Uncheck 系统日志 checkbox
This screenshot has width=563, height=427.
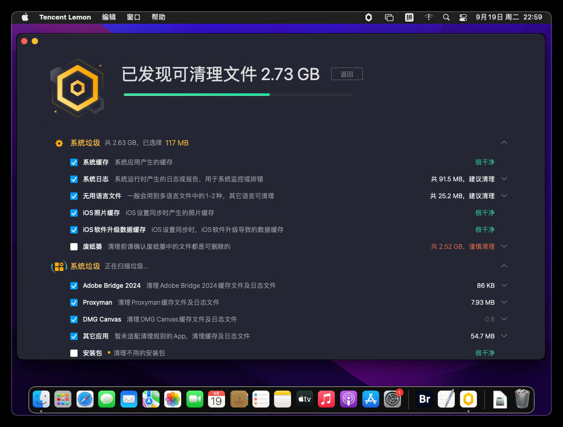[74, 179]
